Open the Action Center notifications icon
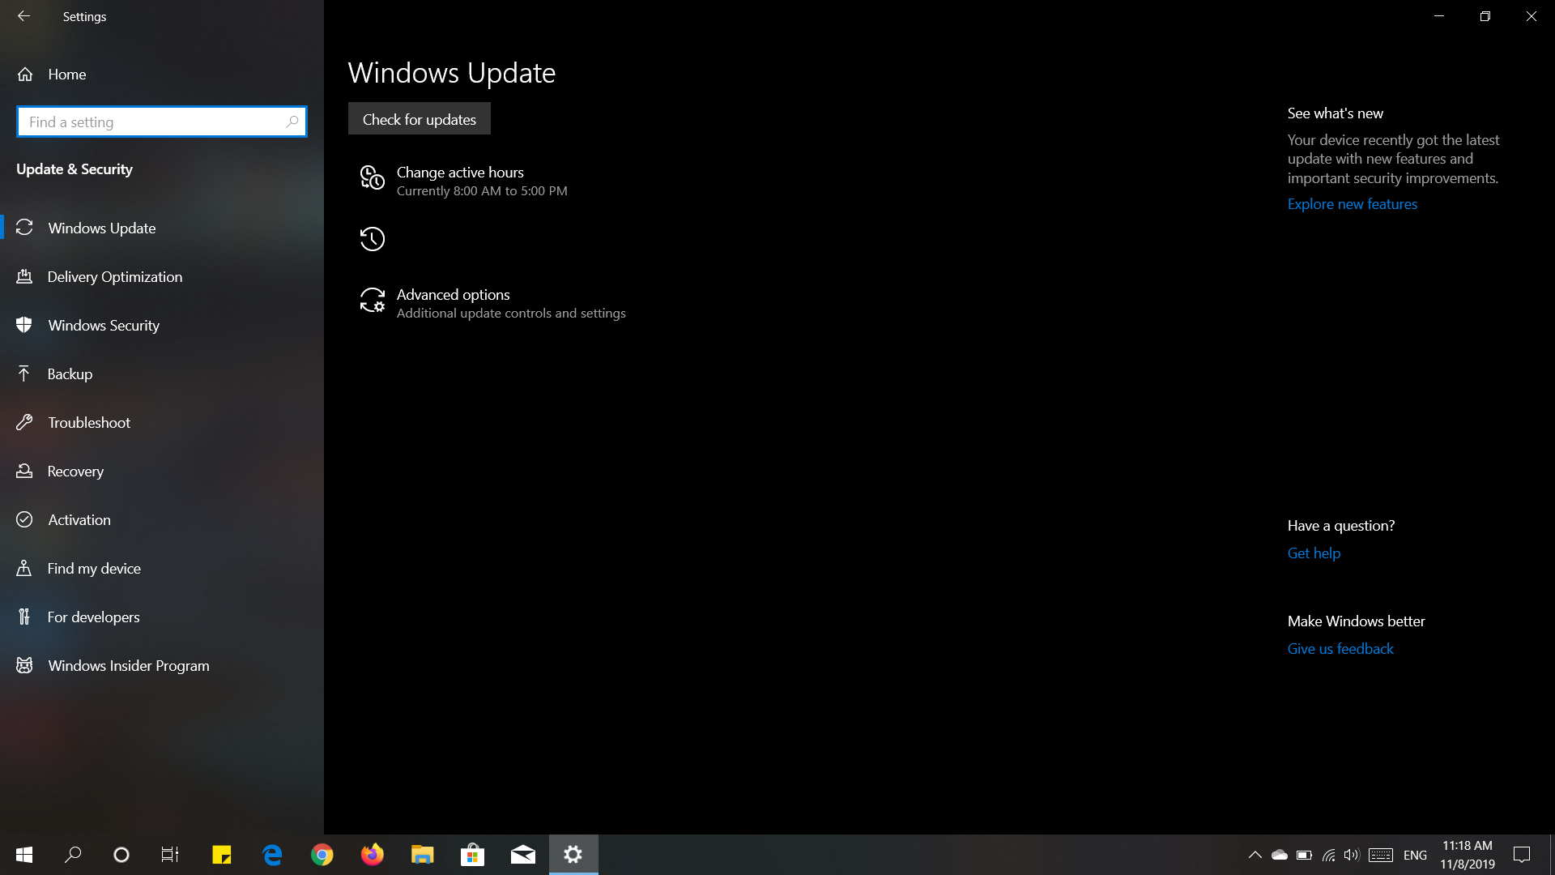Viewport: 1555px width, 875px height. pyautogui.click(x=1522, y=855)
